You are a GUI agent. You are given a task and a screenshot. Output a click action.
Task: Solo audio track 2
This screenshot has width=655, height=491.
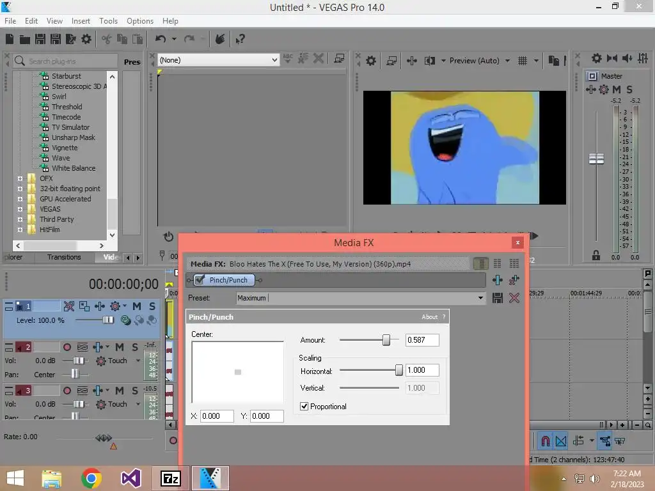[134, 347]
